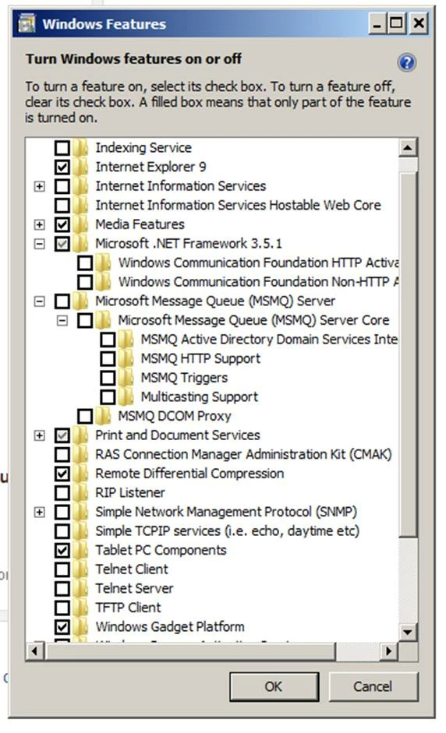
Task: Enable the Telnet Client checkbox
Action: 62,569
